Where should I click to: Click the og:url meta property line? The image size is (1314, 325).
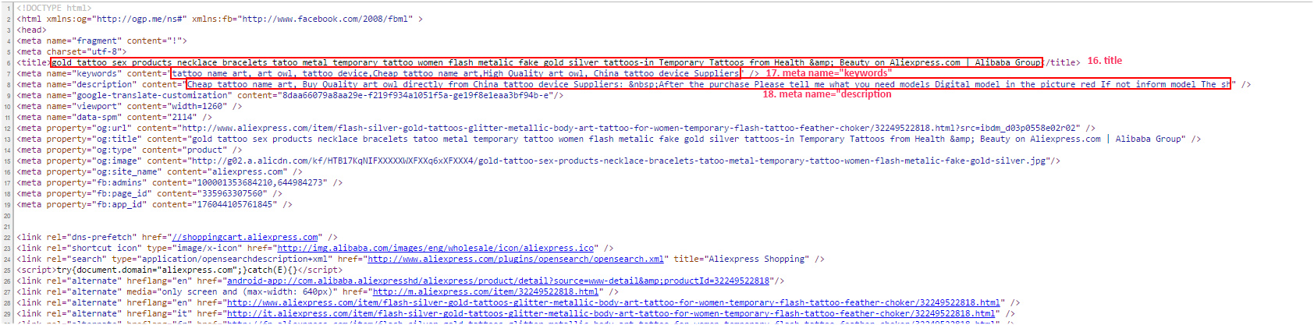[546, 128]
